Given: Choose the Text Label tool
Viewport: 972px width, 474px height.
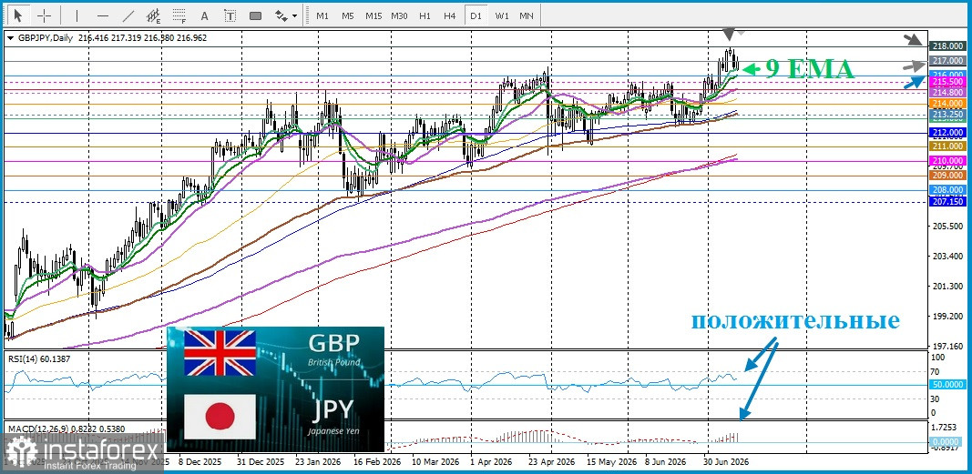Looking at the screenshot, I should pos(230,15).
